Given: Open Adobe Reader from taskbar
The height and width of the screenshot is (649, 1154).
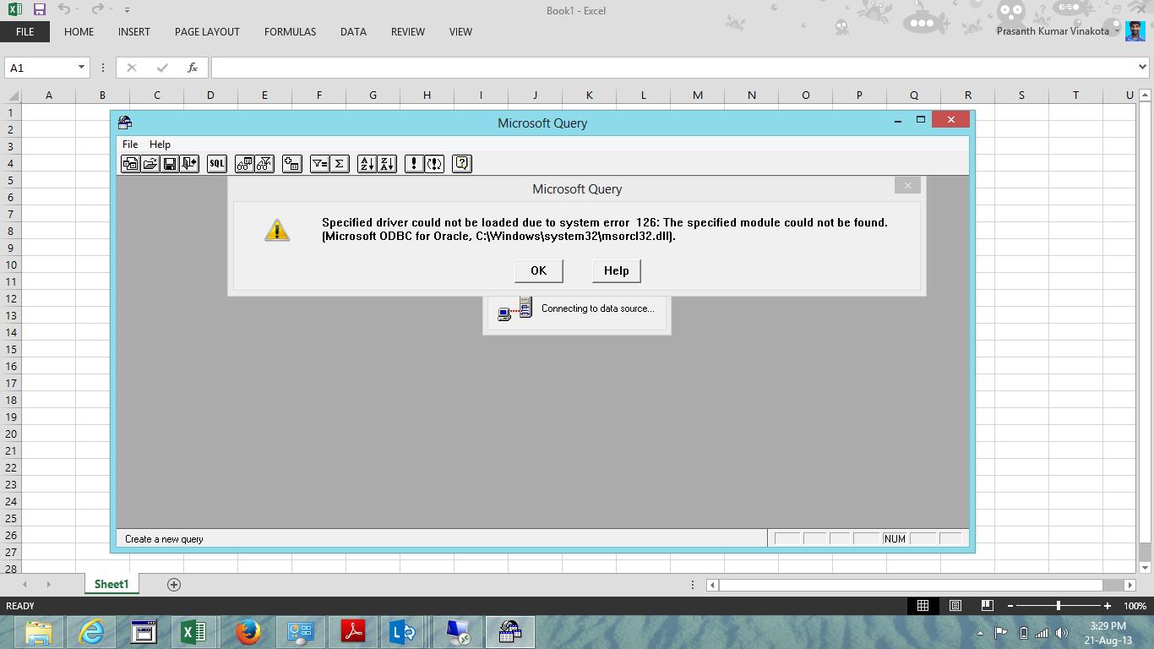Looking at the screenshot, I should point(353,632).
